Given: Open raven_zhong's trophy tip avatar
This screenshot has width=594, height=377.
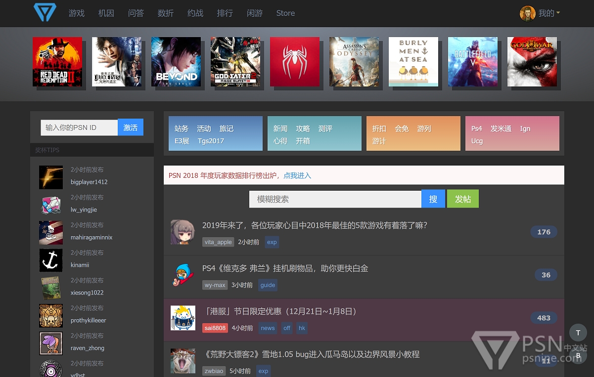Looking at the screenshot, I should tap(51, 343).
